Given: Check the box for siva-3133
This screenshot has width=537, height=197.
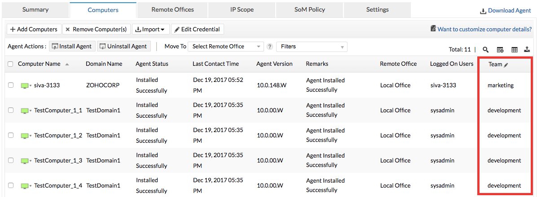Looking at the screenshot, I should coord(11,86).
